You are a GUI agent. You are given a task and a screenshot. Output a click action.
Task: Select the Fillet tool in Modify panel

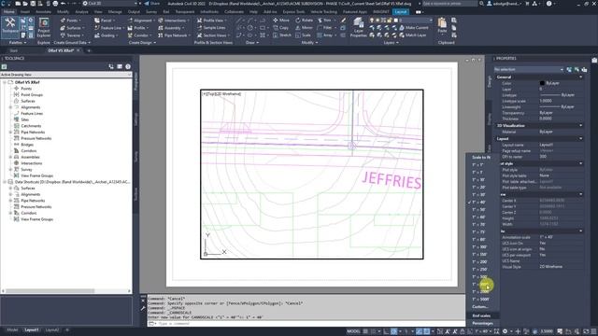coord(325,28)
